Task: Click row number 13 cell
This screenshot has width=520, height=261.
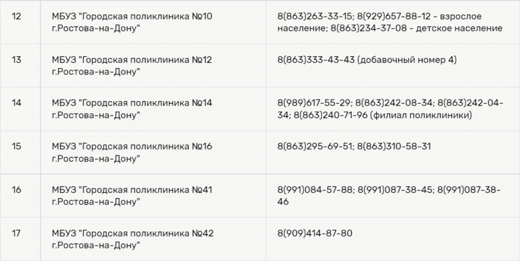Action: click(16, 60)
